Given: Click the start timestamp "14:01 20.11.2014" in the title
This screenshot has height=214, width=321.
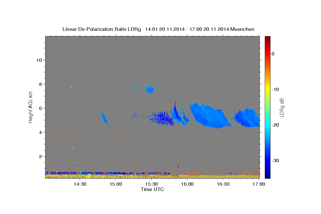Looking at the screenshot, I should point(165,29).
